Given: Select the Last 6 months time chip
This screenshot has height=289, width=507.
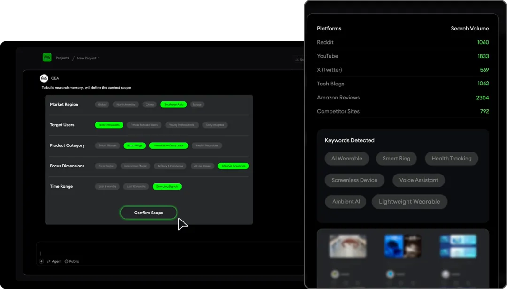Looking at the screenshot, I should pyautogui.click(x=108, y=187).
